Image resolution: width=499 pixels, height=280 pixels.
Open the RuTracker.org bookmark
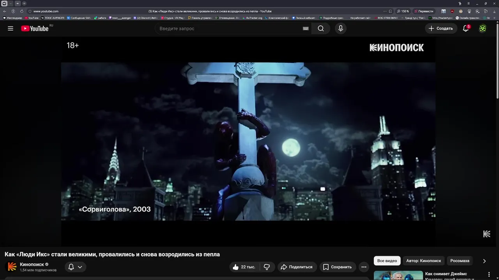tap(253, 18)
